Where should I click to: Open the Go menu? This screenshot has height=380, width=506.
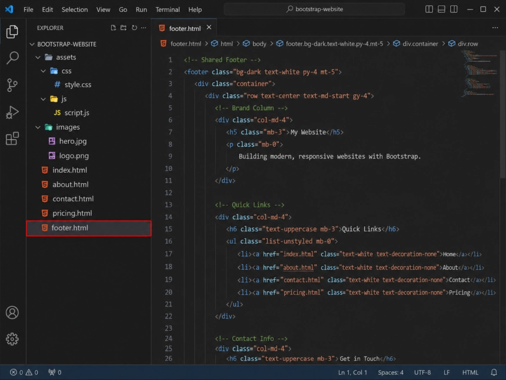(123, 9)
